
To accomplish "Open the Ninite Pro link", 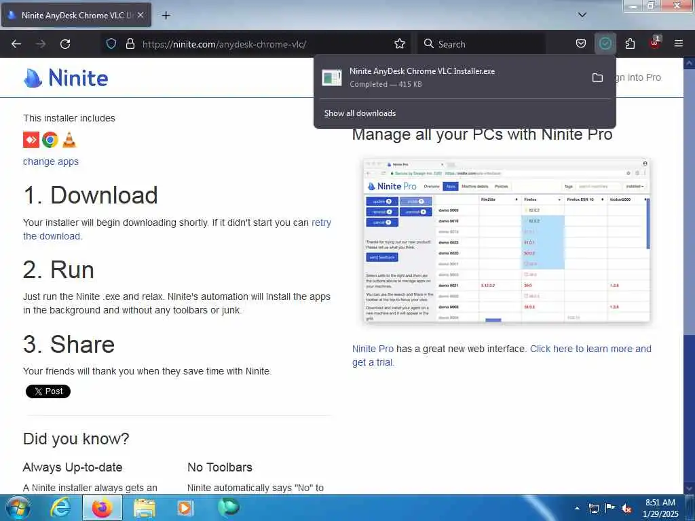I will click(x=373, y=349).
